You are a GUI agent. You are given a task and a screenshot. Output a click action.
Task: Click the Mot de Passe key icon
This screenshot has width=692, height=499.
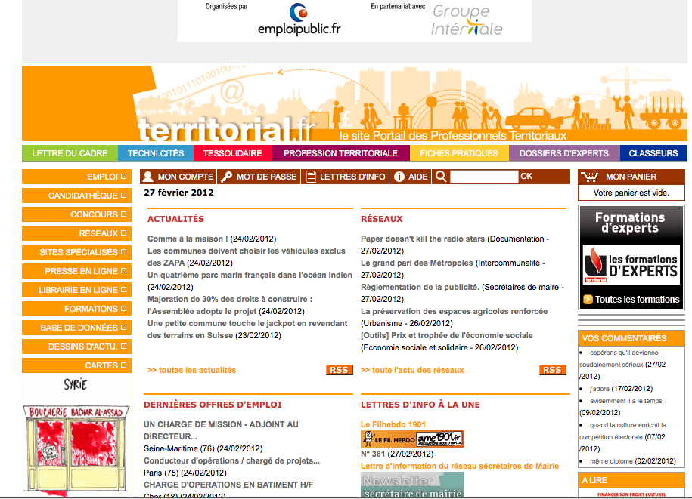[226, 177]
